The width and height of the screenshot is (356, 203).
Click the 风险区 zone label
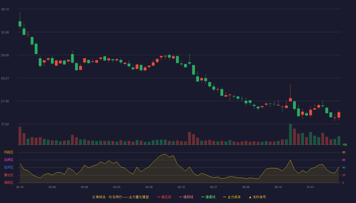(x=9, y=152)
